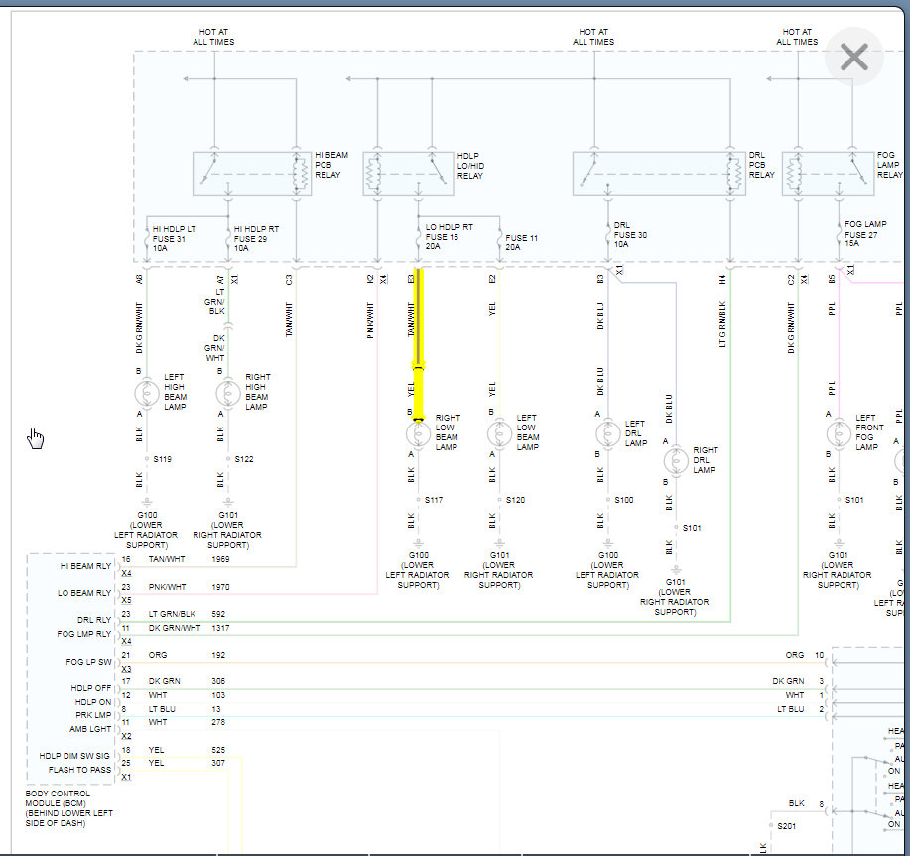Screen dimensions: 910x856
Task: Click LO HDLP RT FUSE 16 label
Action: [449, 237]
